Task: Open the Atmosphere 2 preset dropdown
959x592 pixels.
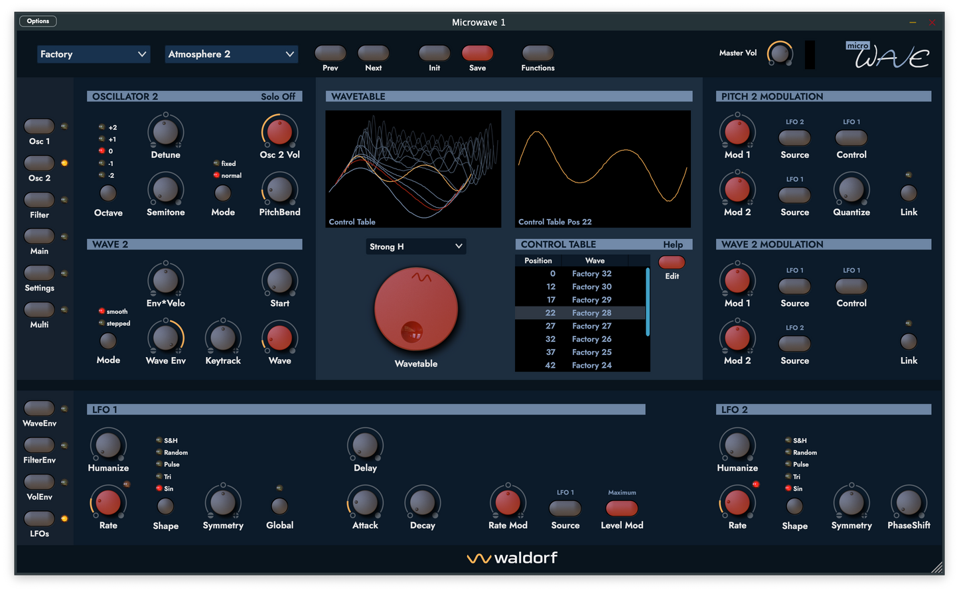Action: click(x=231, y=54)
